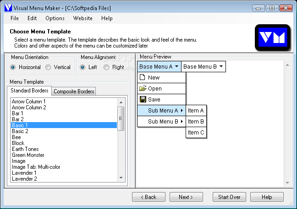Click the Open folder icon in preview

[x=143, y=88]
